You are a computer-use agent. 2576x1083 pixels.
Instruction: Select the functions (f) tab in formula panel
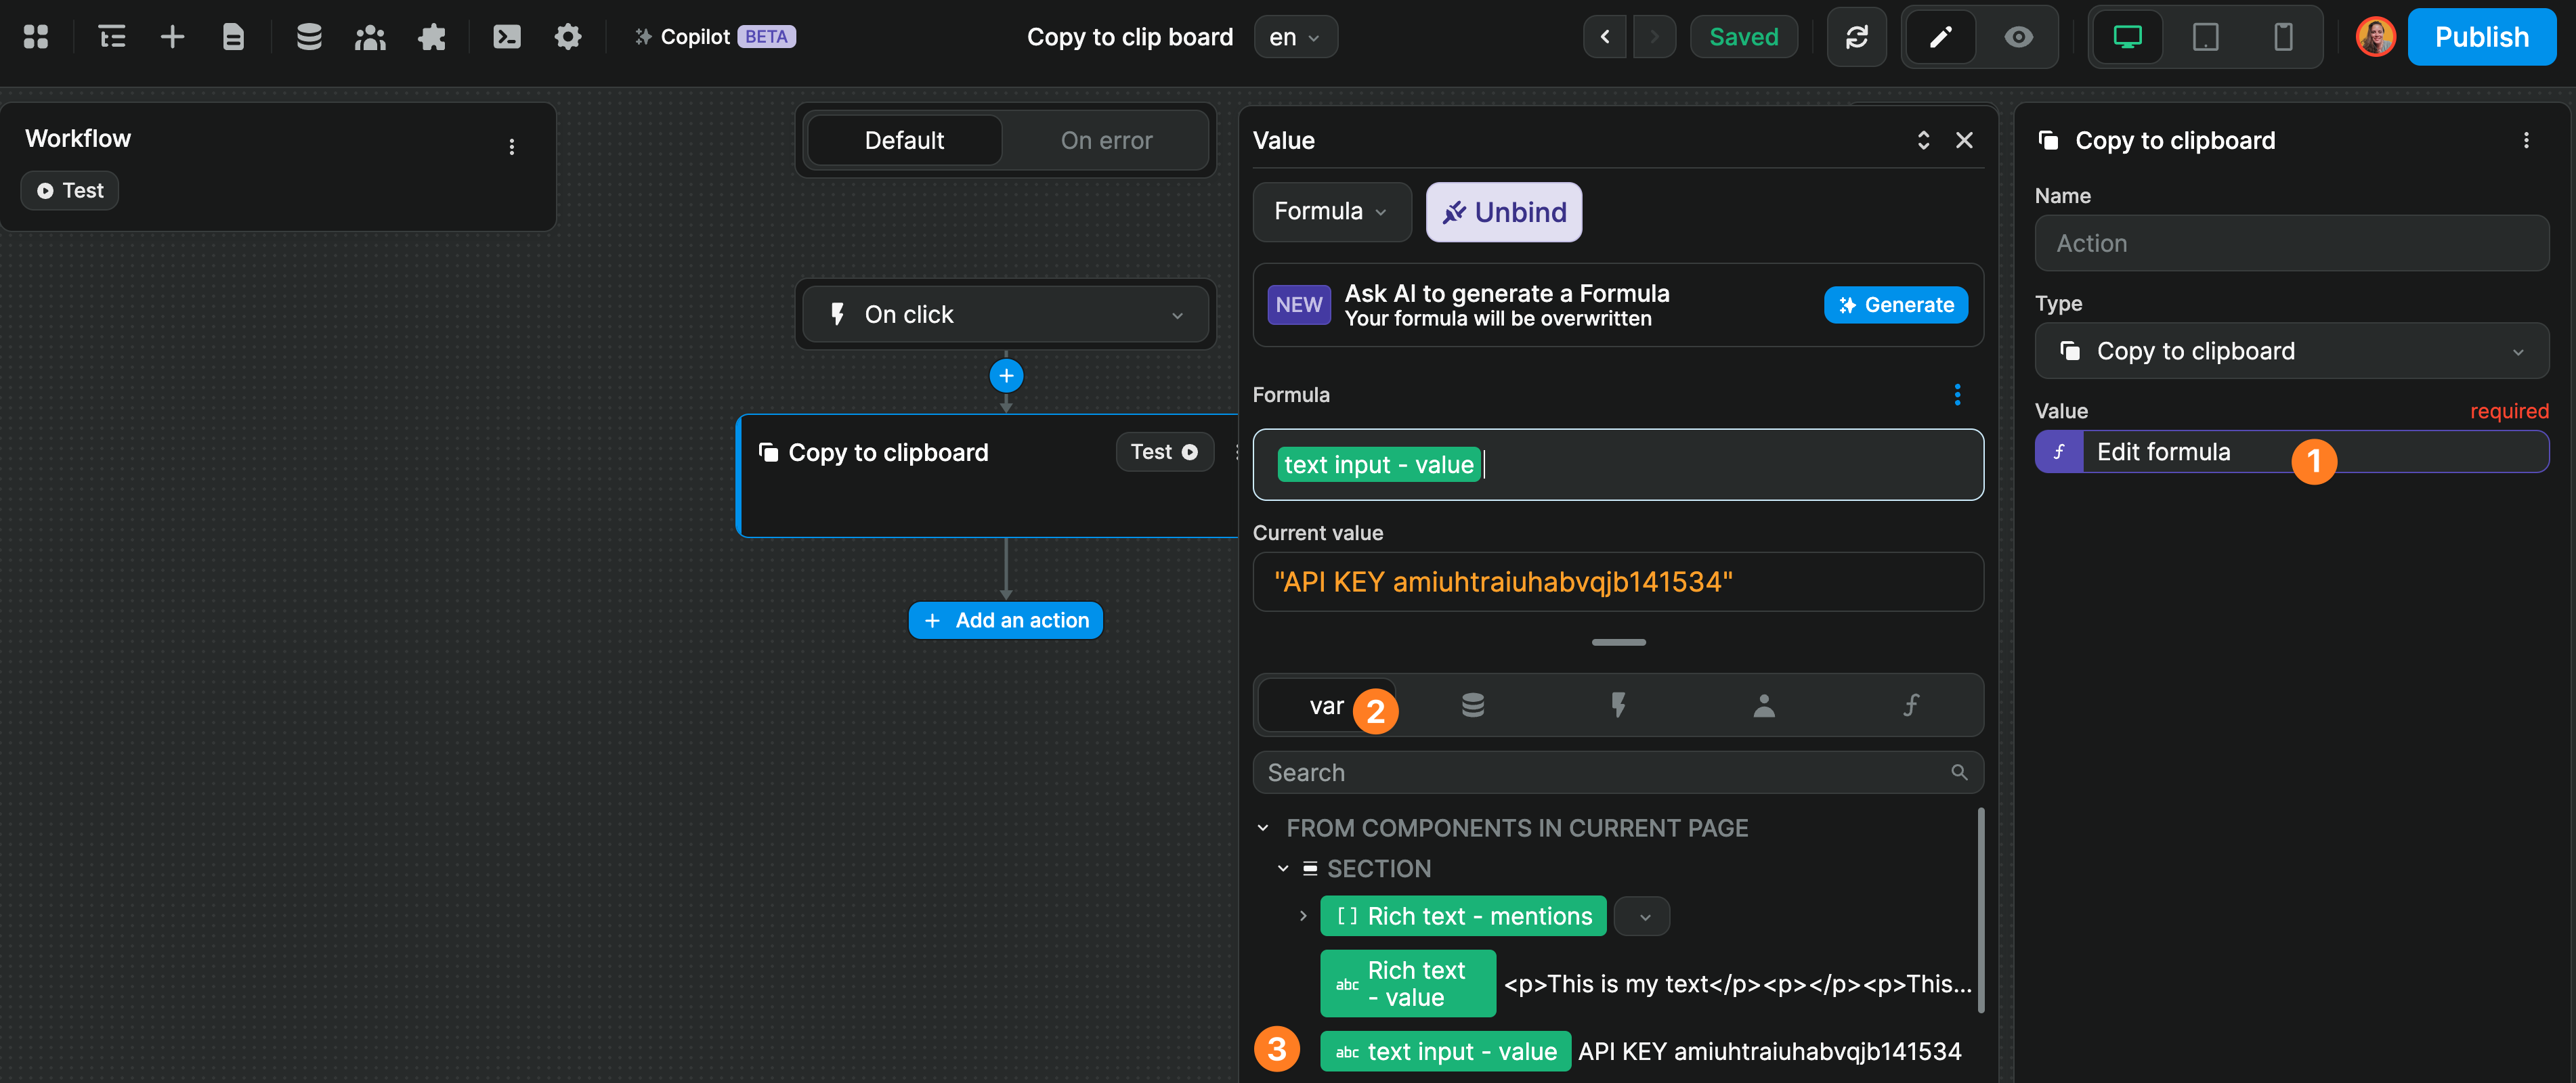pyautogui.click(x=1910, y=705)
